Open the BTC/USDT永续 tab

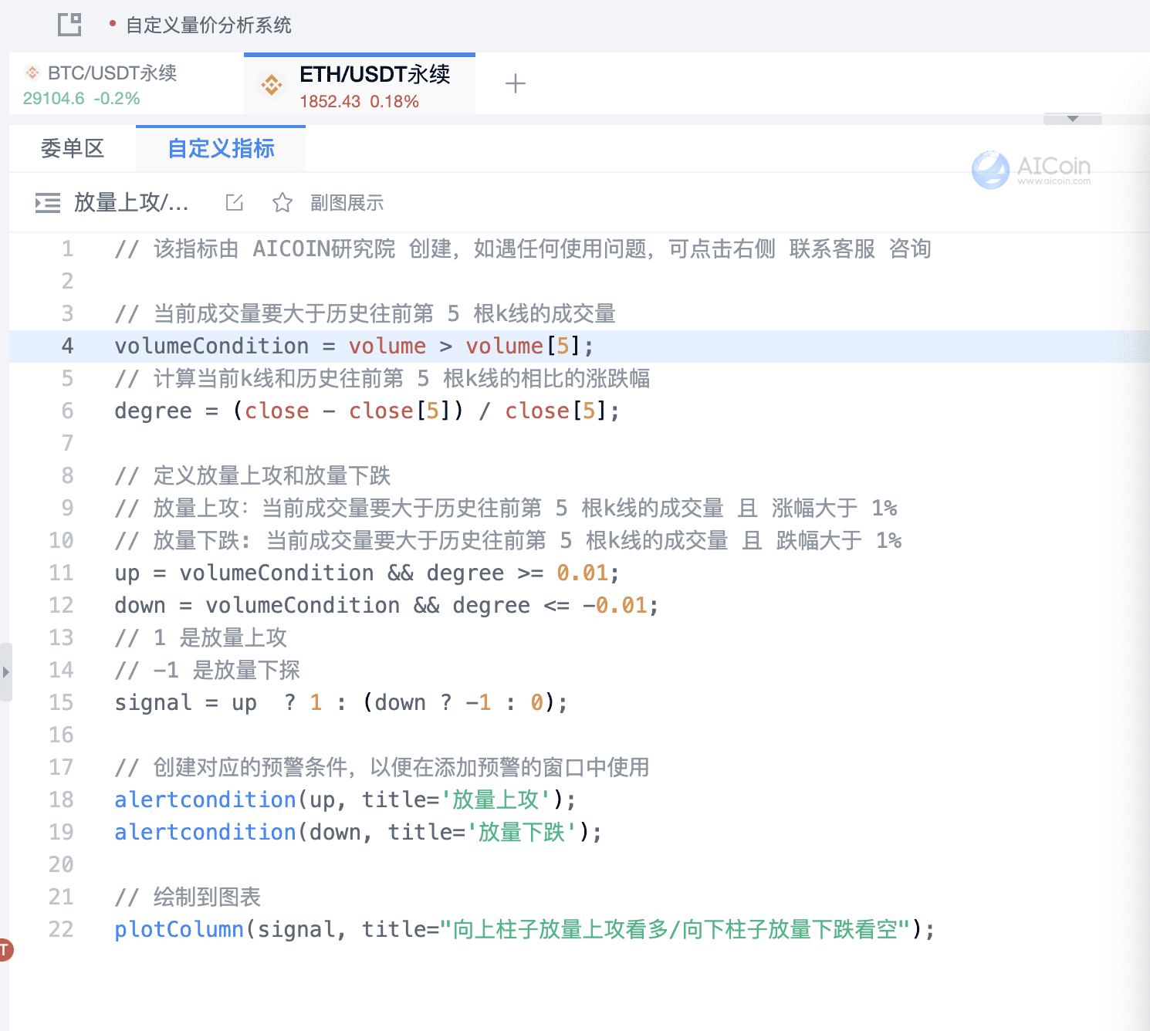pyautogui.click(x=127, y=84)
